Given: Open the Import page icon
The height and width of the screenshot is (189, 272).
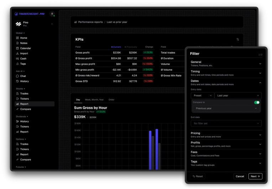Looking at the screenshot, I should tap(17, 53).
